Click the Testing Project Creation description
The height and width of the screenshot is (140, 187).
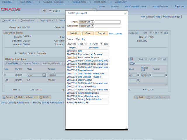pos(90,99)
